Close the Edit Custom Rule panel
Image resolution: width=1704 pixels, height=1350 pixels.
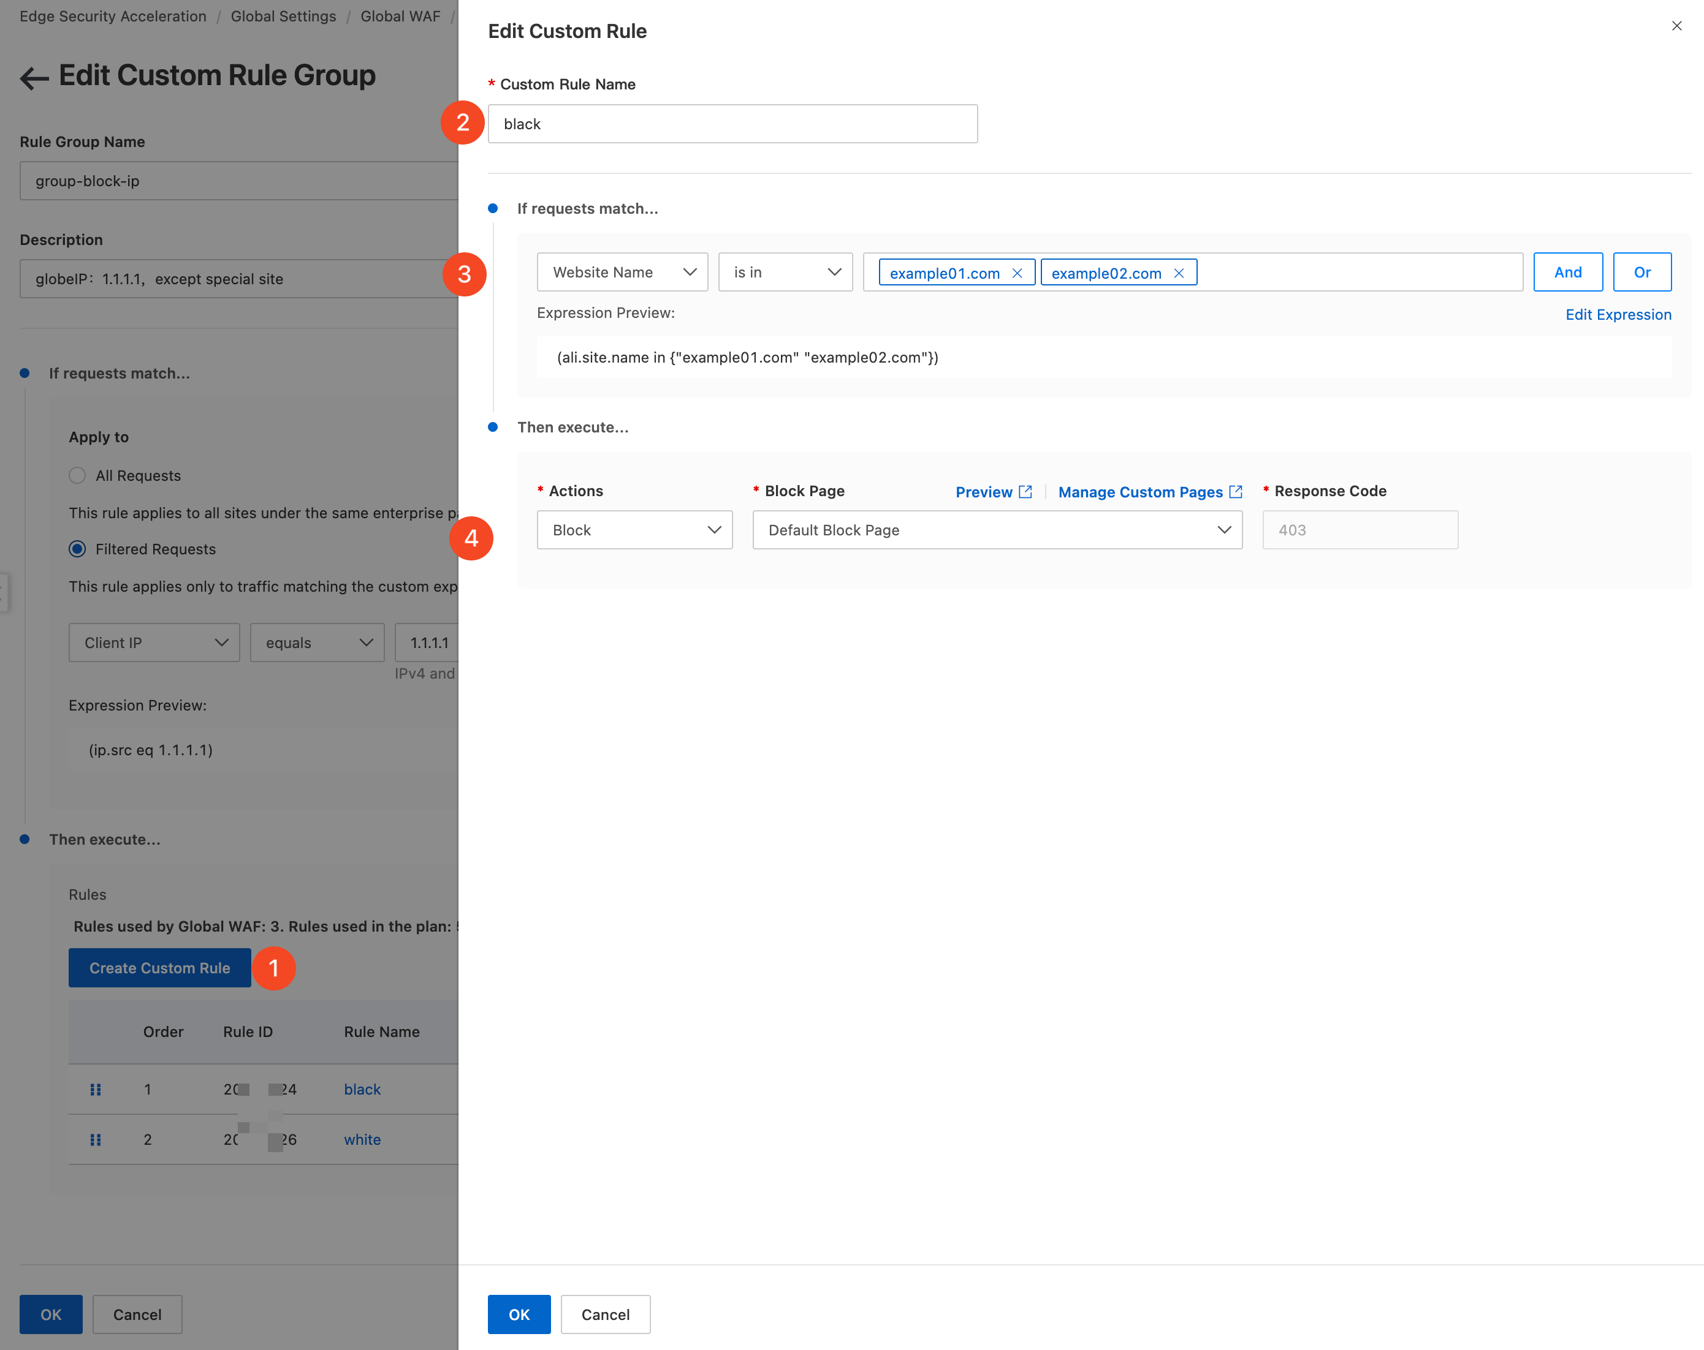1676,26
